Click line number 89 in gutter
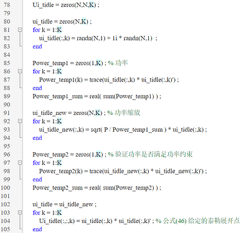The width and height of the screenshot is (241, 233). (x=7, y=96)
